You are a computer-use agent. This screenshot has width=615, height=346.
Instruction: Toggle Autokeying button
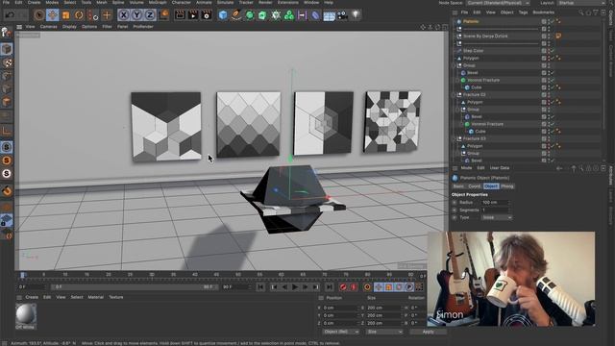click(353, 287)
